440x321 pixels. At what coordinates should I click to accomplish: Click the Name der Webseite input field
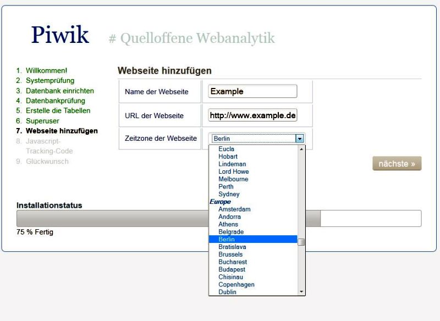coord(252,91)
